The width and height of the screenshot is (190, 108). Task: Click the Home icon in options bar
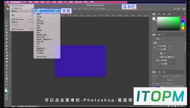(8, 9)
